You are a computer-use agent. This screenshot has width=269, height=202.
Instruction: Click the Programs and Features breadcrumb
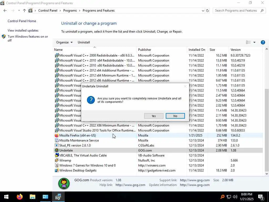[99, 11]
